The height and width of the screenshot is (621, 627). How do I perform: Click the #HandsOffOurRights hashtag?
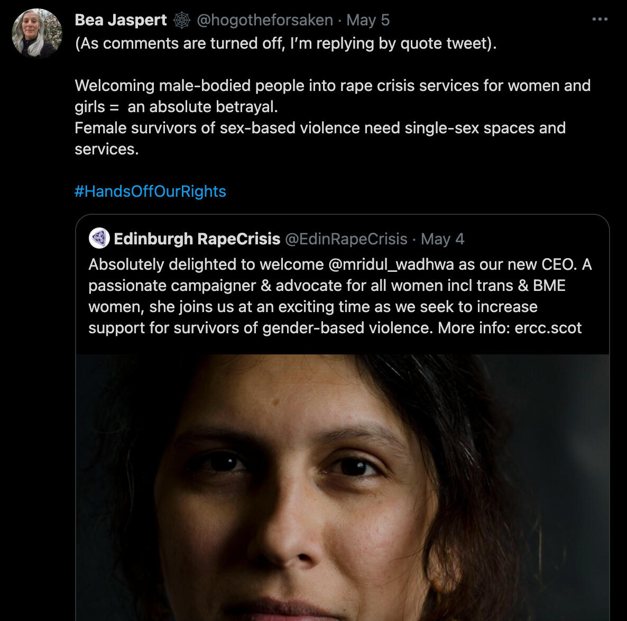point(150,191)
